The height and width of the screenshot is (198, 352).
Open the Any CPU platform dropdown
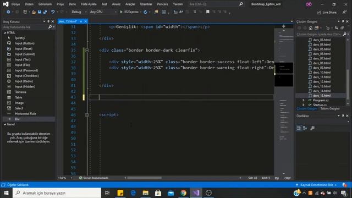(103, 12)
